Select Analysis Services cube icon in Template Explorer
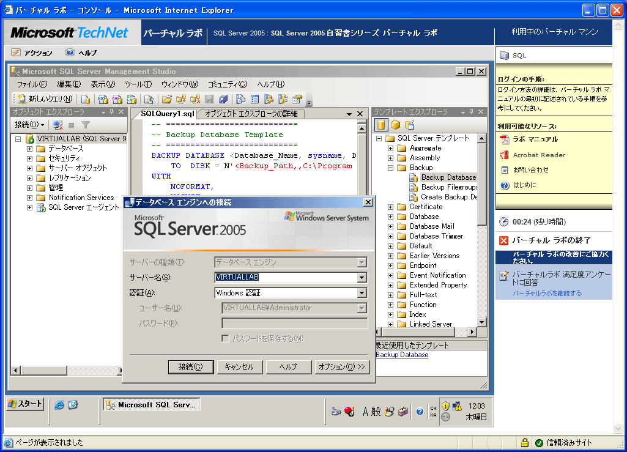This screenshot has height=452, width=627. (396, 125)
